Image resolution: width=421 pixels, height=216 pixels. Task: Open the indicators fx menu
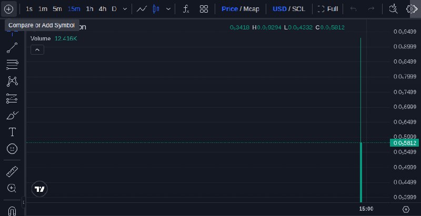point(186,9)
